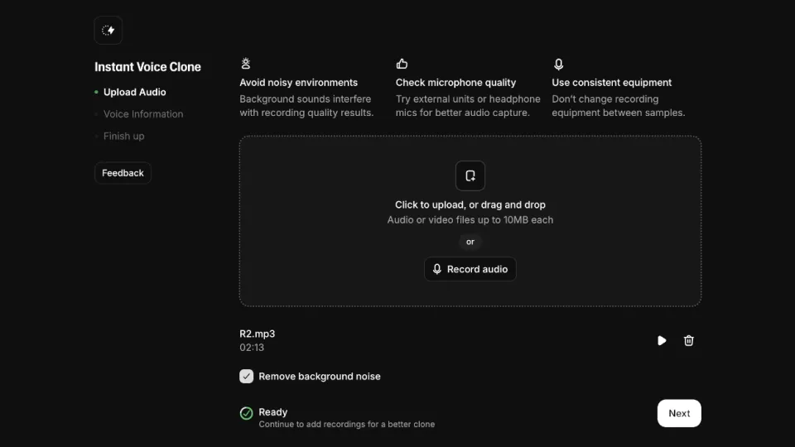Uncheck Remove background noise checkbox
This screenshot has width=795, height=447.
coord(247,376)
